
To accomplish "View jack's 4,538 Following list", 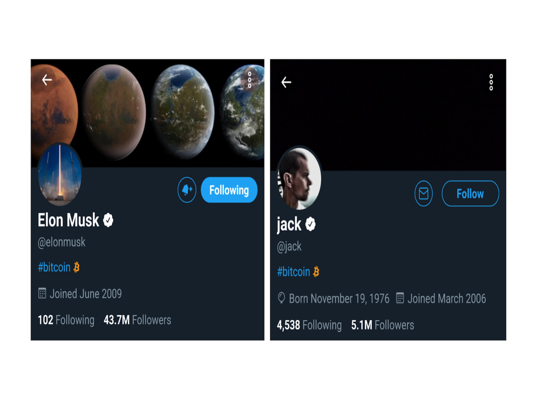I will 309,325.
